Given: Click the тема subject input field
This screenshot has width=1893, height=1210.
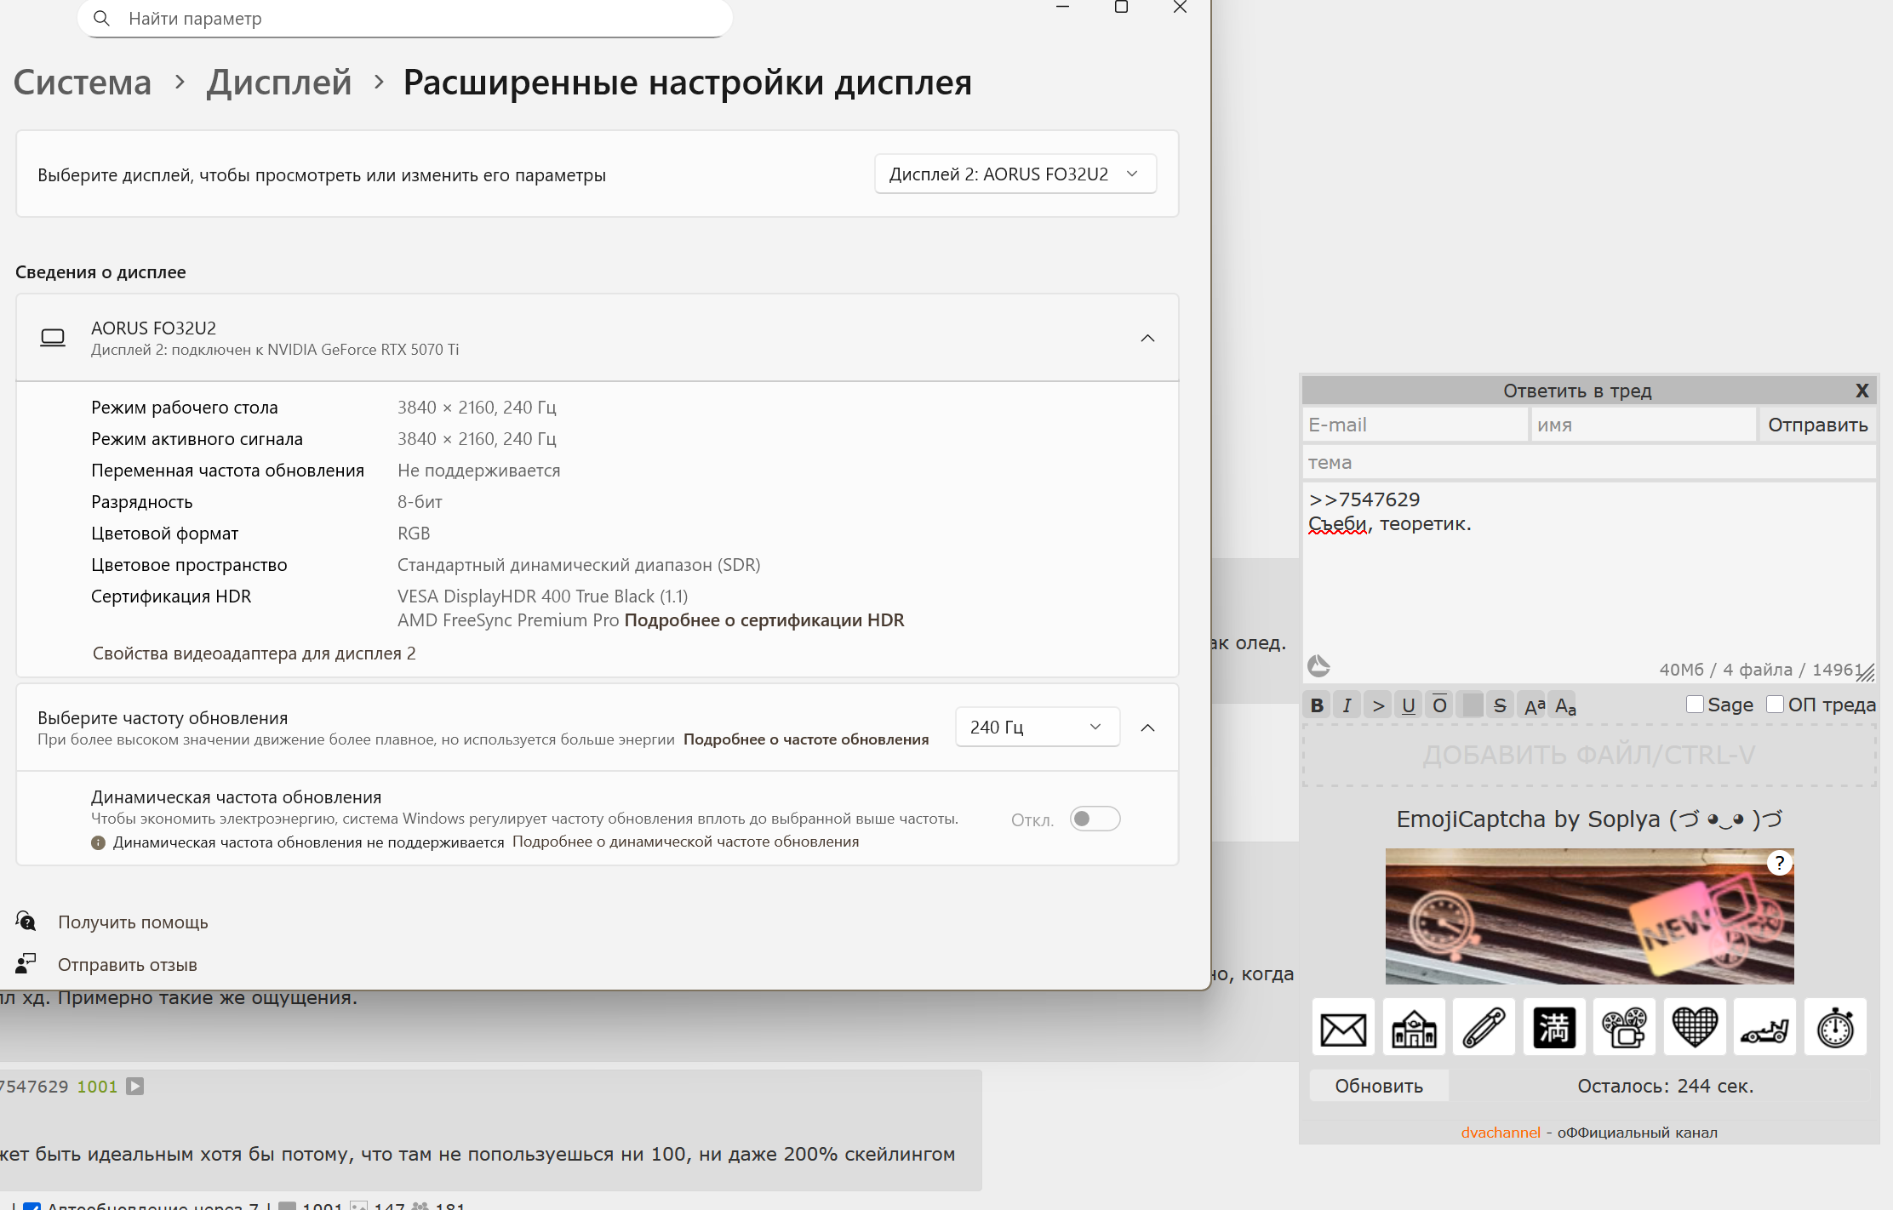Looking at the screenshot, I should [1588, 462].
